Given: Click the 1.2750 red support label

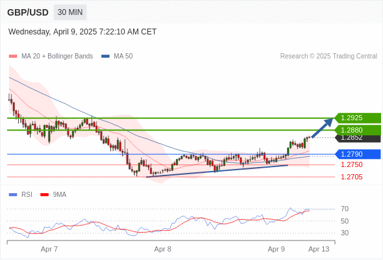Looking at the screenshot, I should 351,164.
